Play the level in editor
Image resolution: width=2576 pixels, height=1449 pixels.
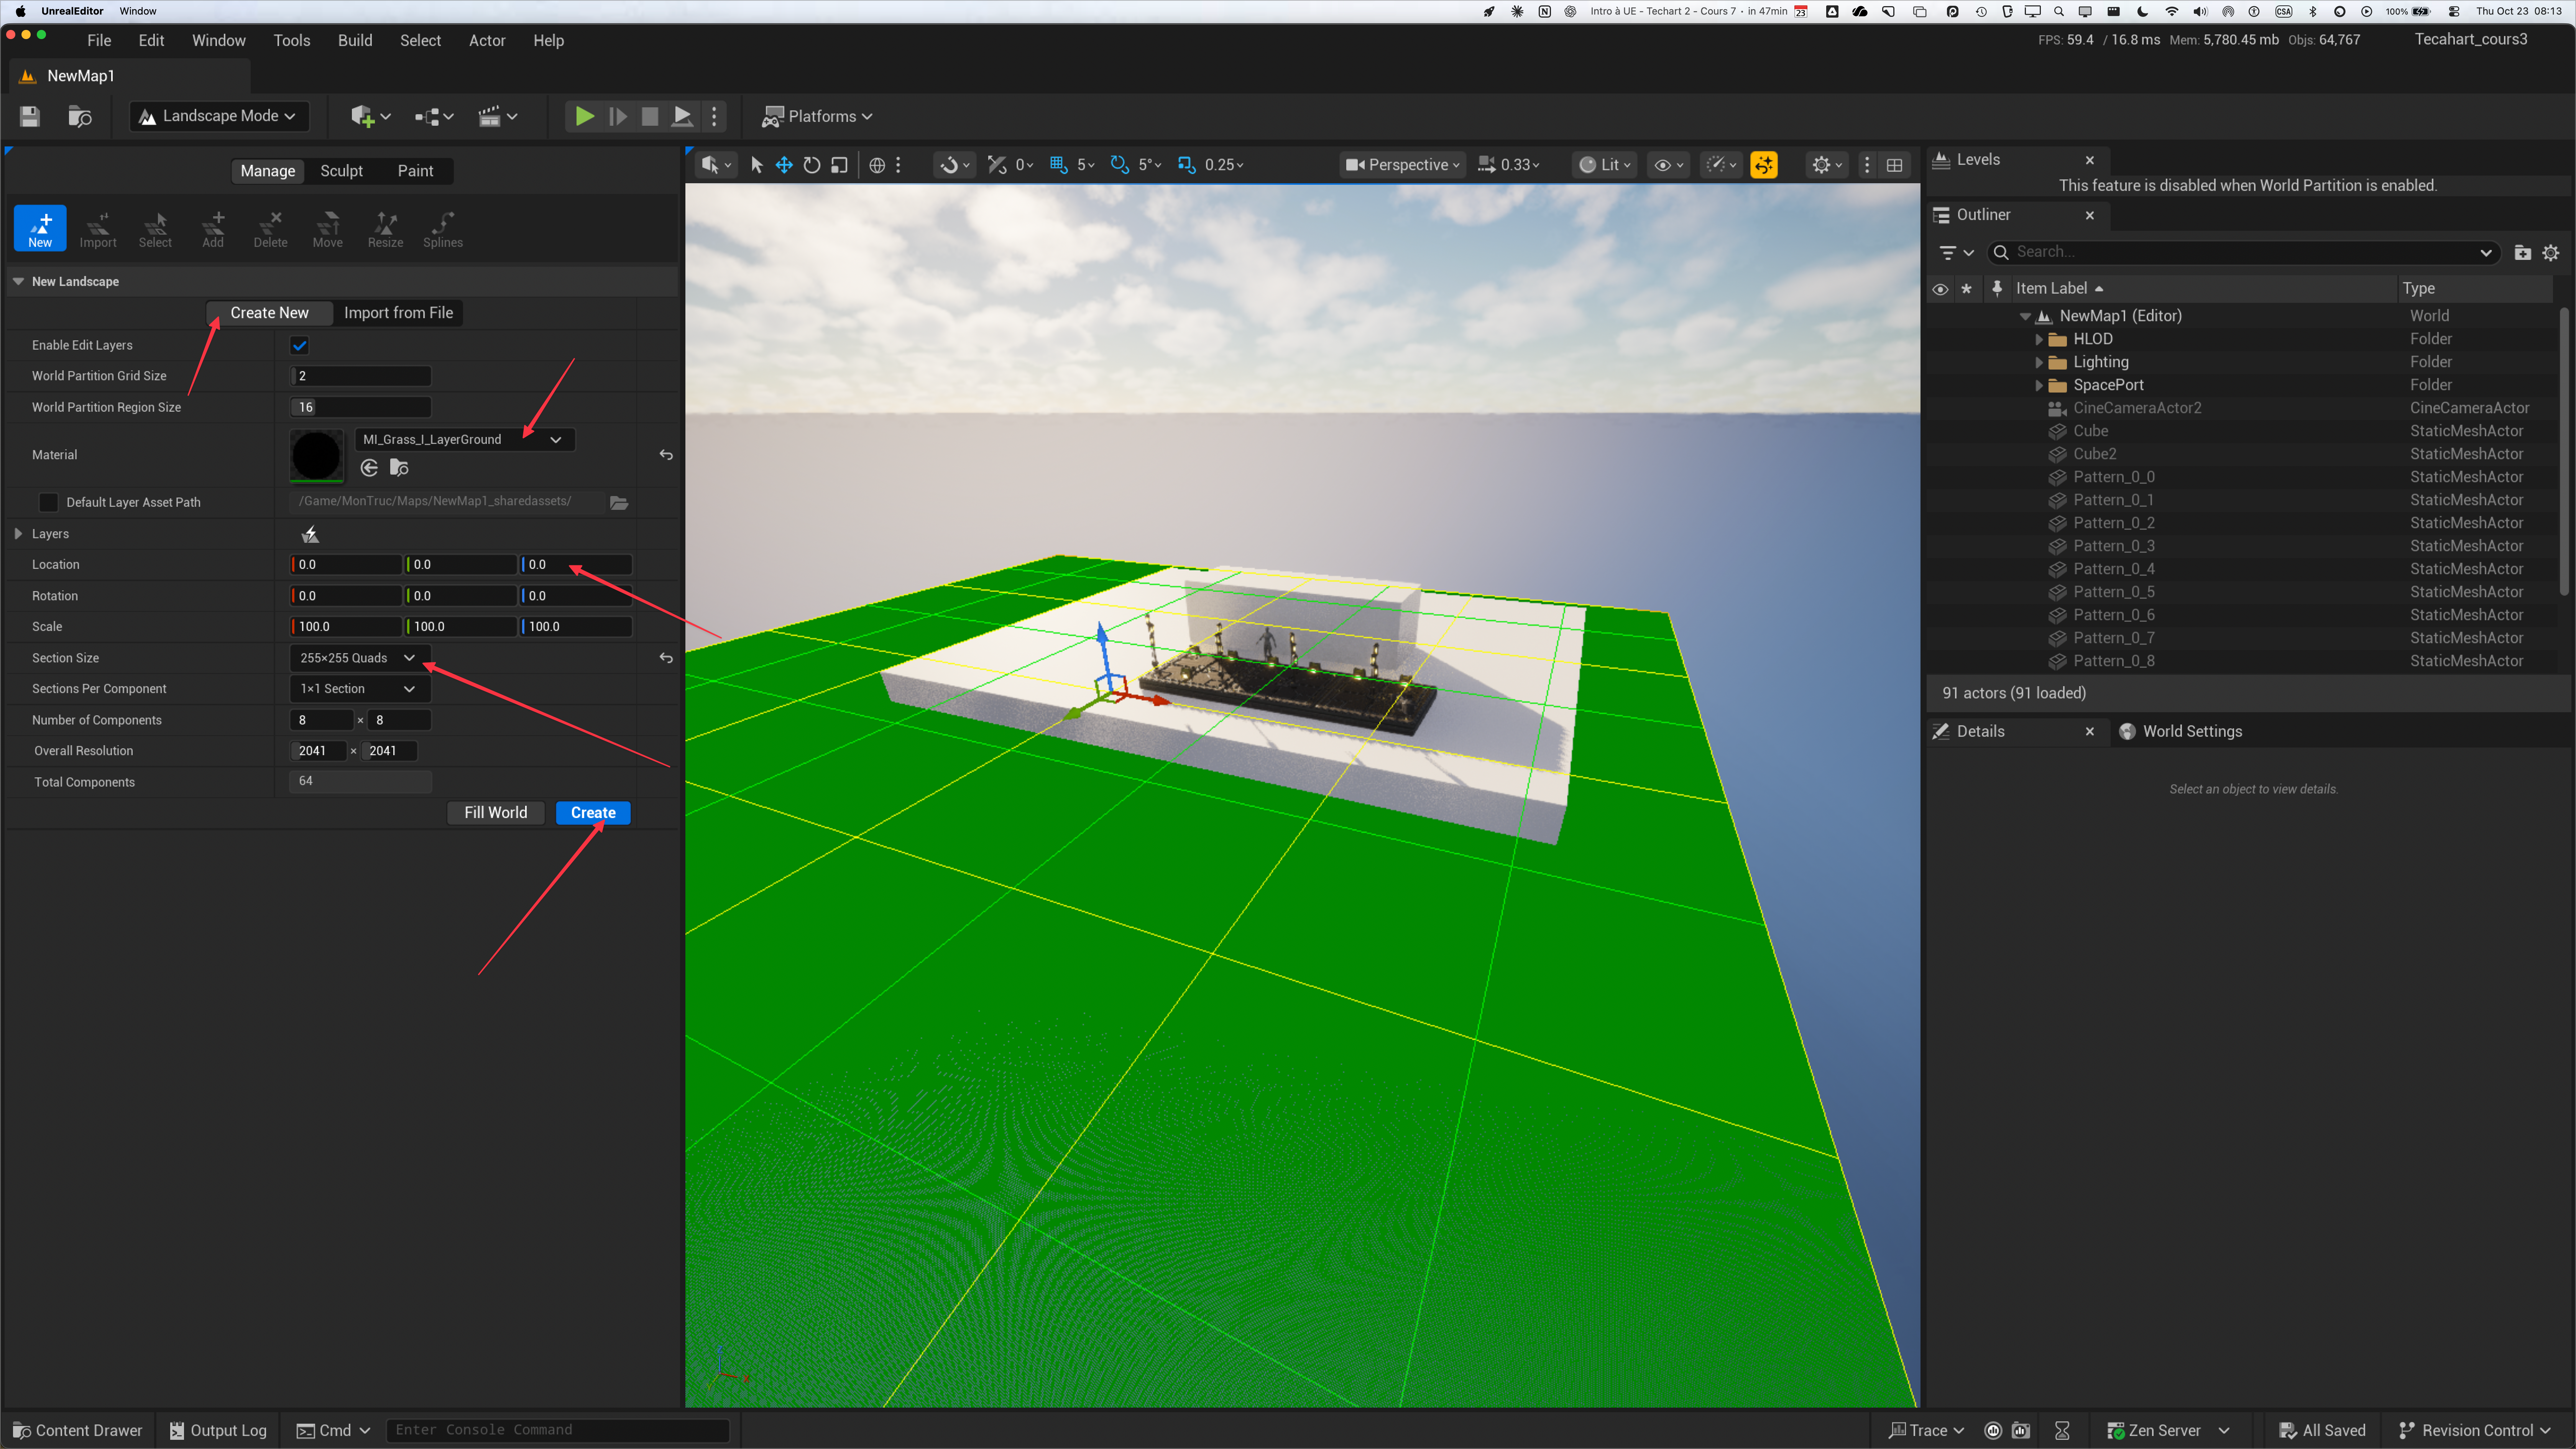pyautogui.click(x=585, y=116)
